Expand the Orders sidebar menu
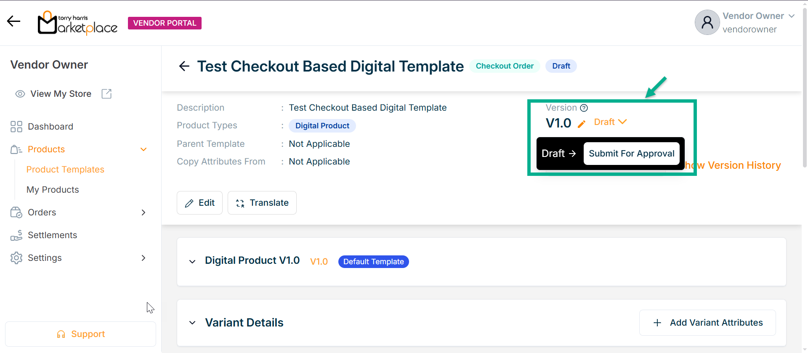 143,212
